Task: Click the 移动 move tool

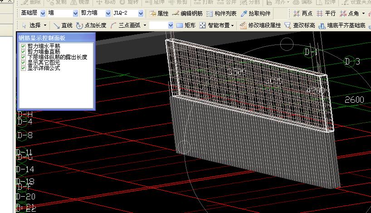Action: (106, 2)
